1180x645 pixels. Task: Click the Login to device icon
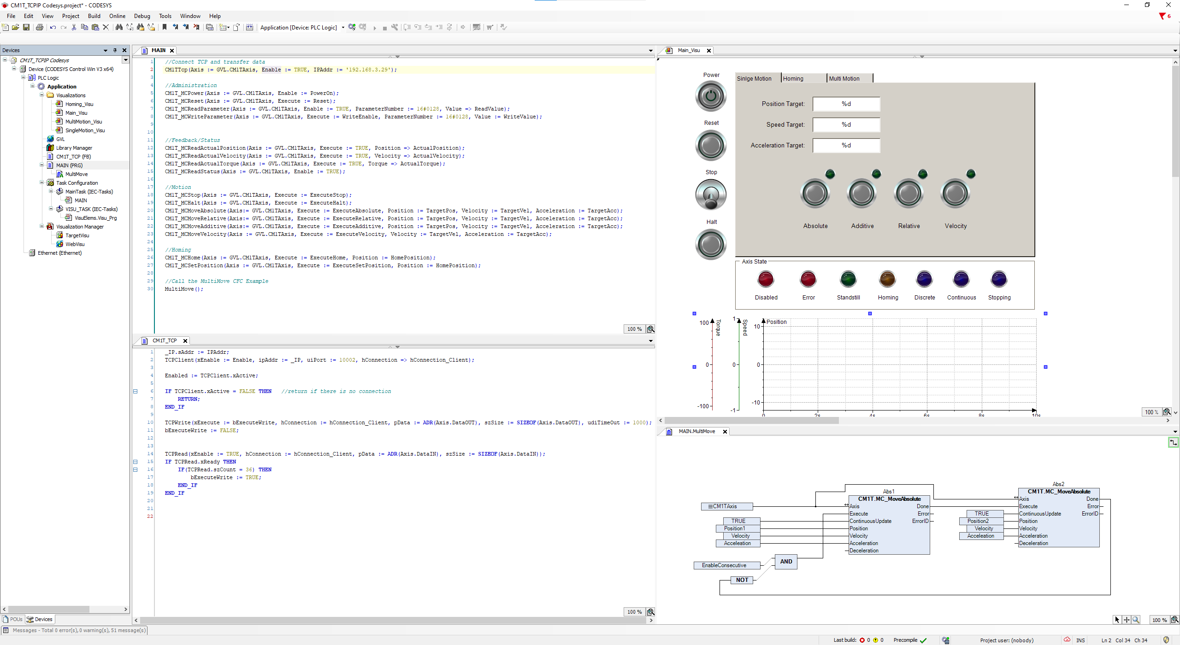[x=352, y=28]
